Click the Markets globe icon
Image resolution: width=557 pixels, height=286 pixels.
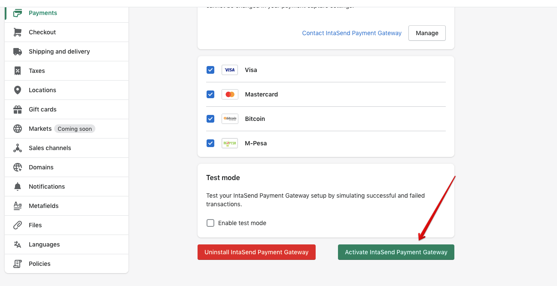pos(18,129)
